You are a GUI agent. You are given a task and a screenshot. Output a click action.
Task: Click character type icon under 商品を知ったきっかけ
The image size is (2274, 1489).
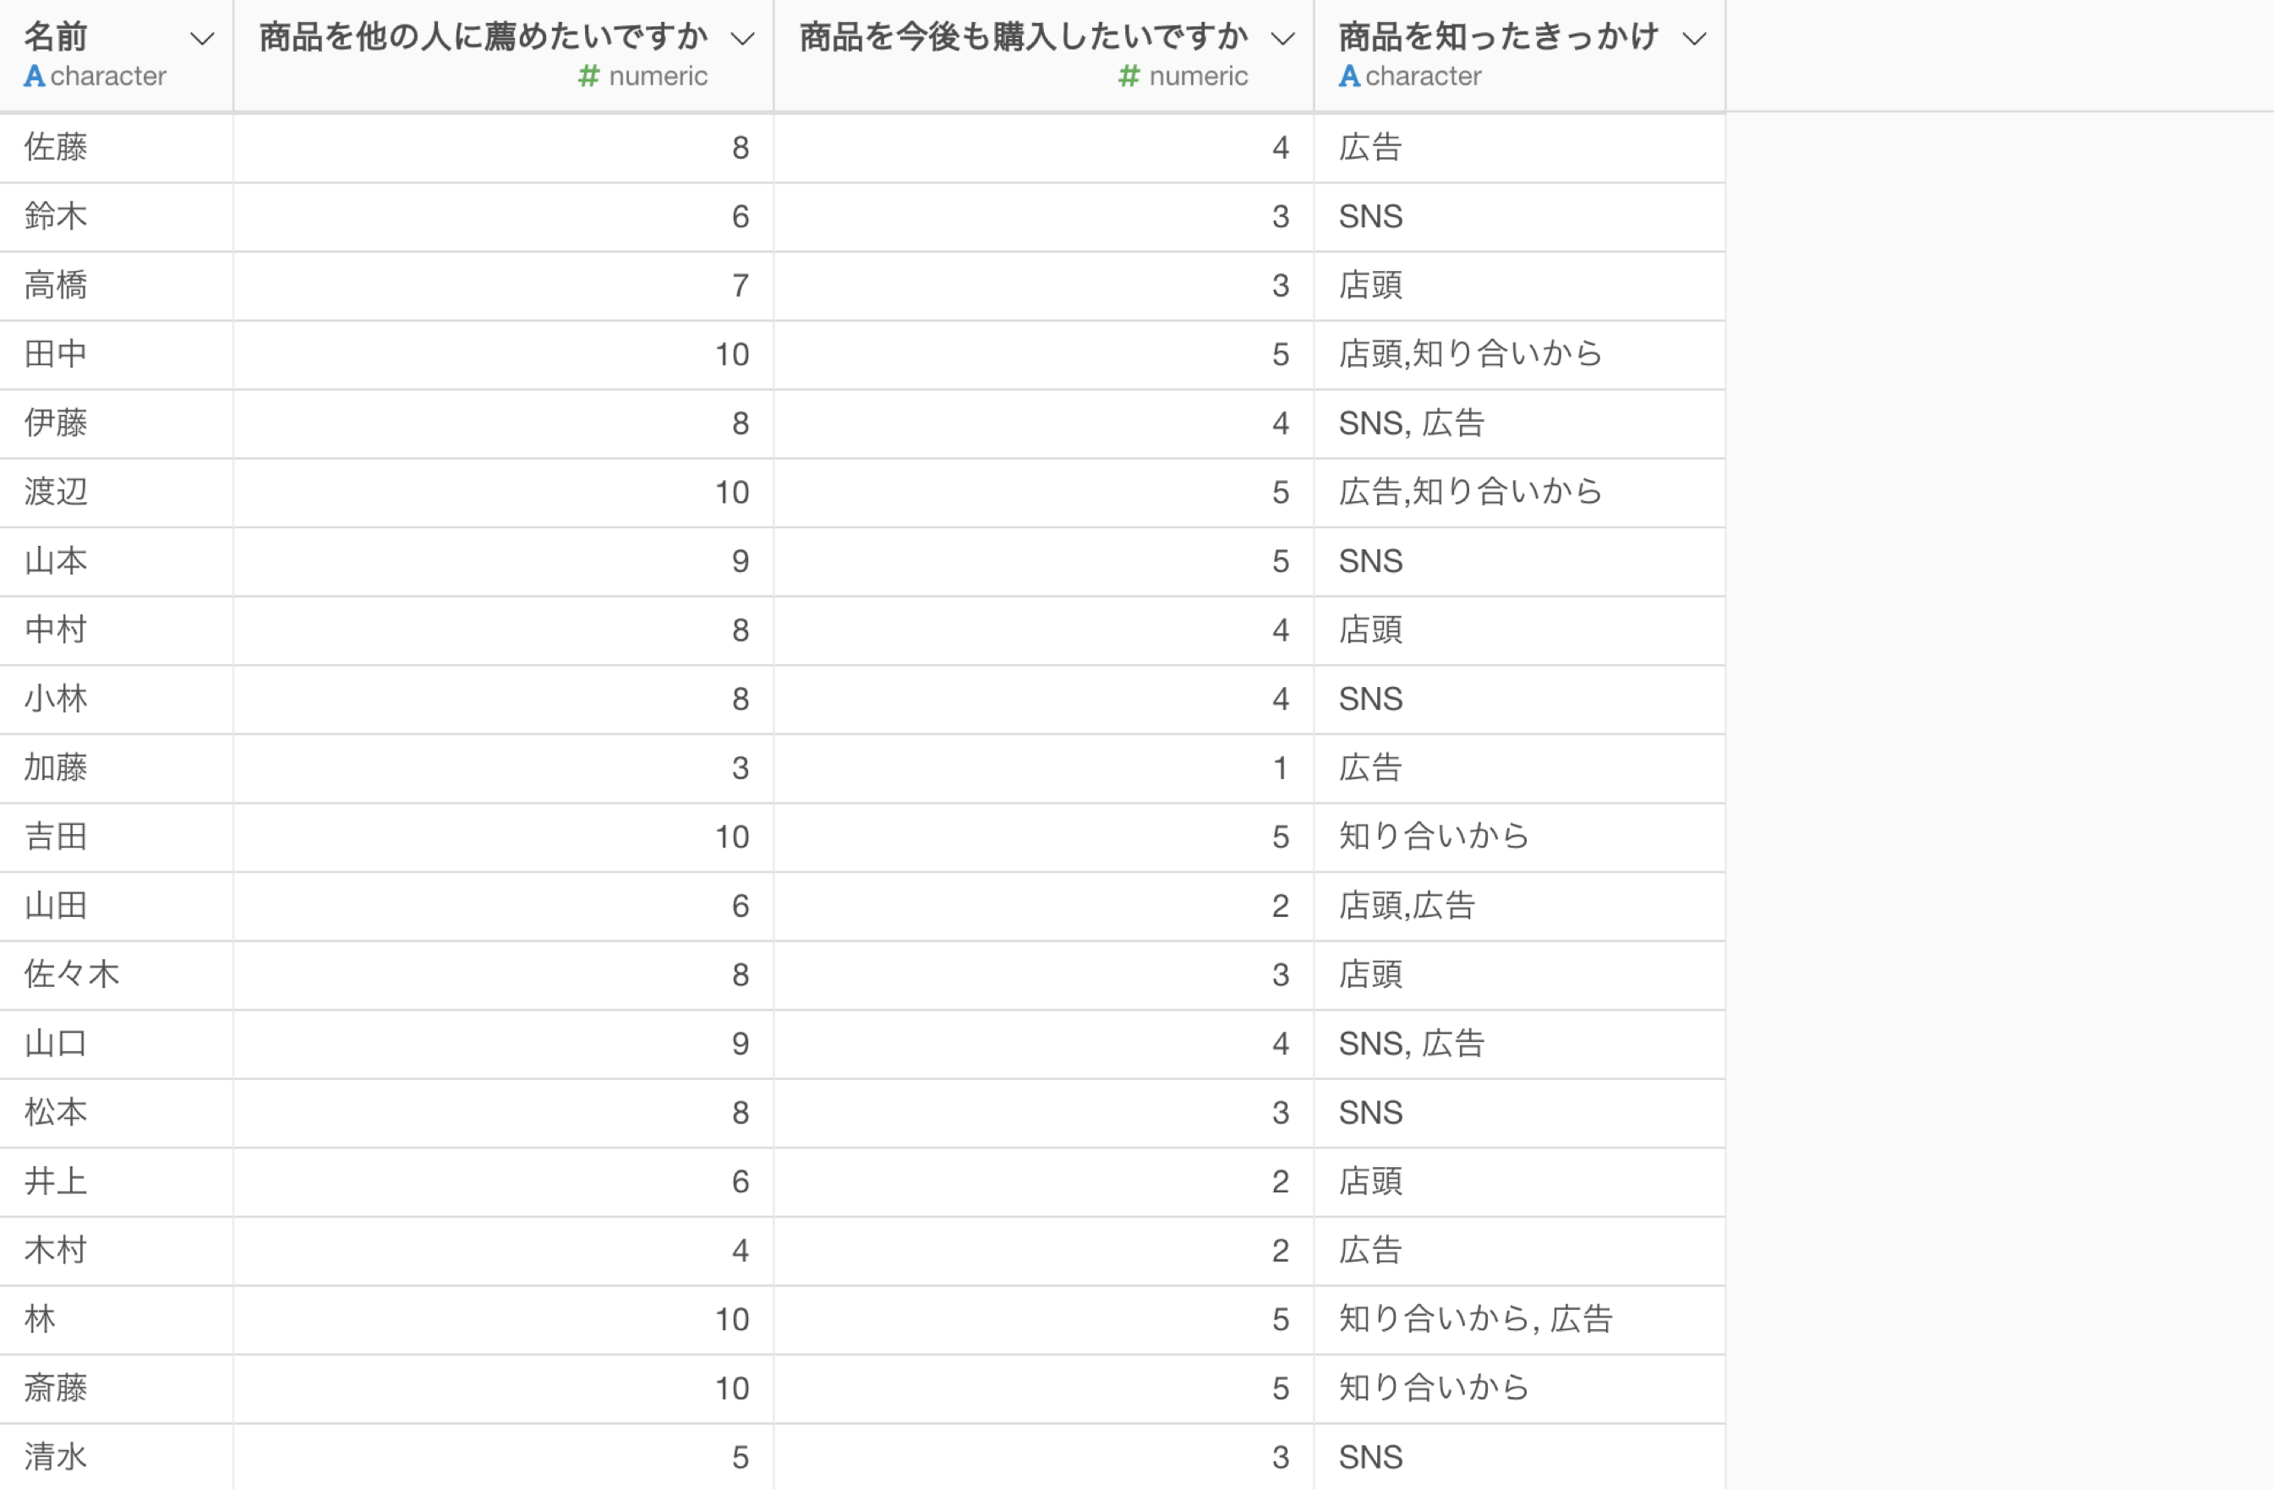tap(1349, 75)
